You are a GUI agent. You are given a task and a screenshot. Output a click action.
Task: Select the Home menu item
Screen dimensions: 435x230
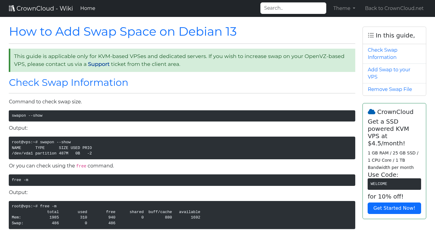pos(88,8)
